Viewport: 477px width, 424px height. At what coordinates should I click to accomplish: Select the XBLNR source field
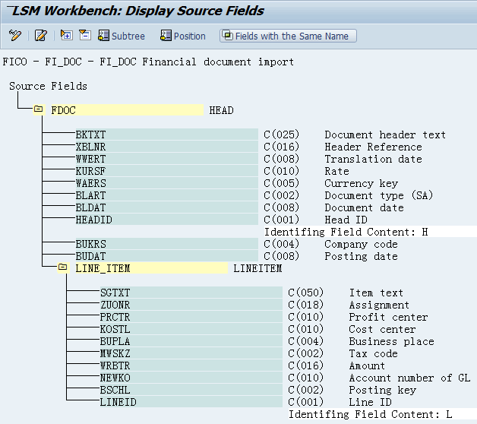click(x=166, y=147)
